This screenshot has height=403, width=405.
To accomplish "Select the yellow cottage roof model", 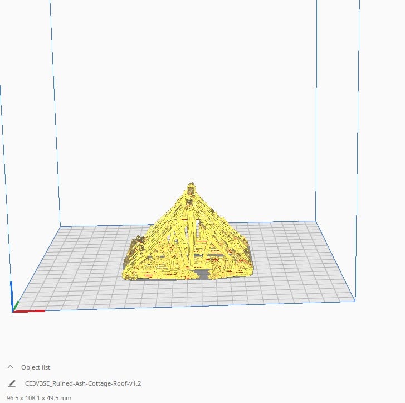I will [x=189, y=240].
